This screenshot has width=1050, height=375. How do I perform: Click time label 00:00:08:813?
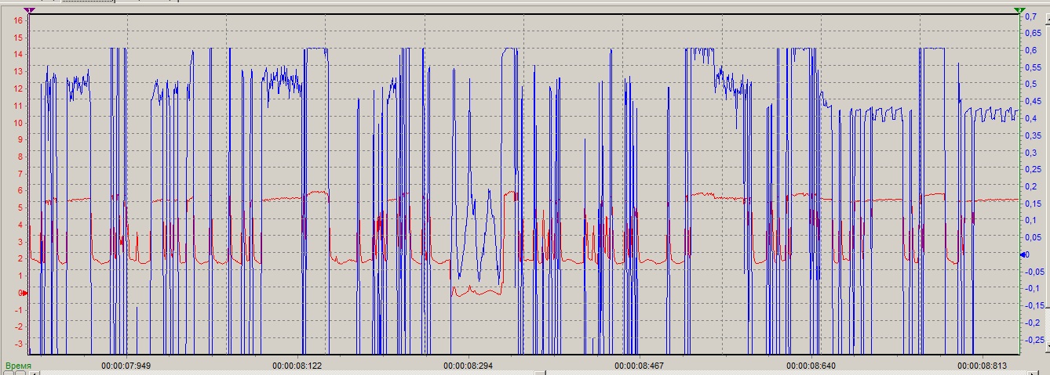pos(982,365)
